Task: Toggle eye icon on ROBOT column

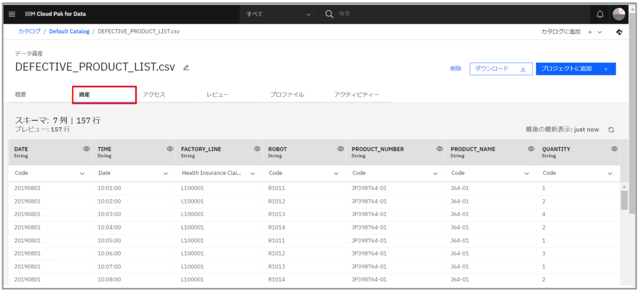Action: [x=341, y=149]
